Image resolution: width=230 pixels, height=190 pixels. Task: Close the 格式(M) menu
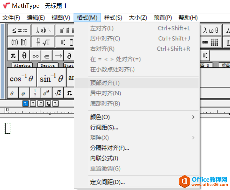[x=87, y=18]
